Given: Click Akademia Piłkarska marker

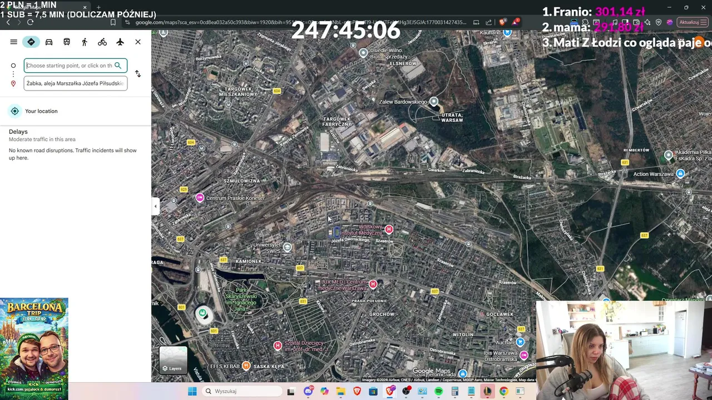Looking at the screenshot, I should click(x=668, y=155).
